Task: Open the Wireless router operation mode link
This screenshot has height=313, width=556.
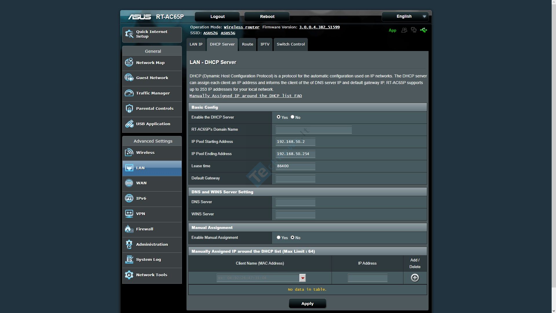Action: pyautogui.click(x=242, y=27)
